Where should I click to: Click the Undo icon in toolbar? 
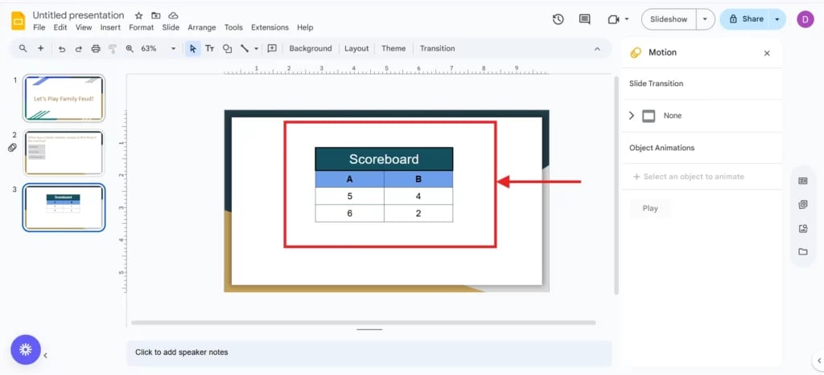coord(62,49)
